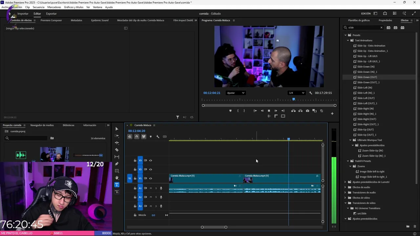Image resolution: width=420 pixels, height=236 pixels.
Task: Open the 1/4 playback resolution dropdown
Action: 297,93
